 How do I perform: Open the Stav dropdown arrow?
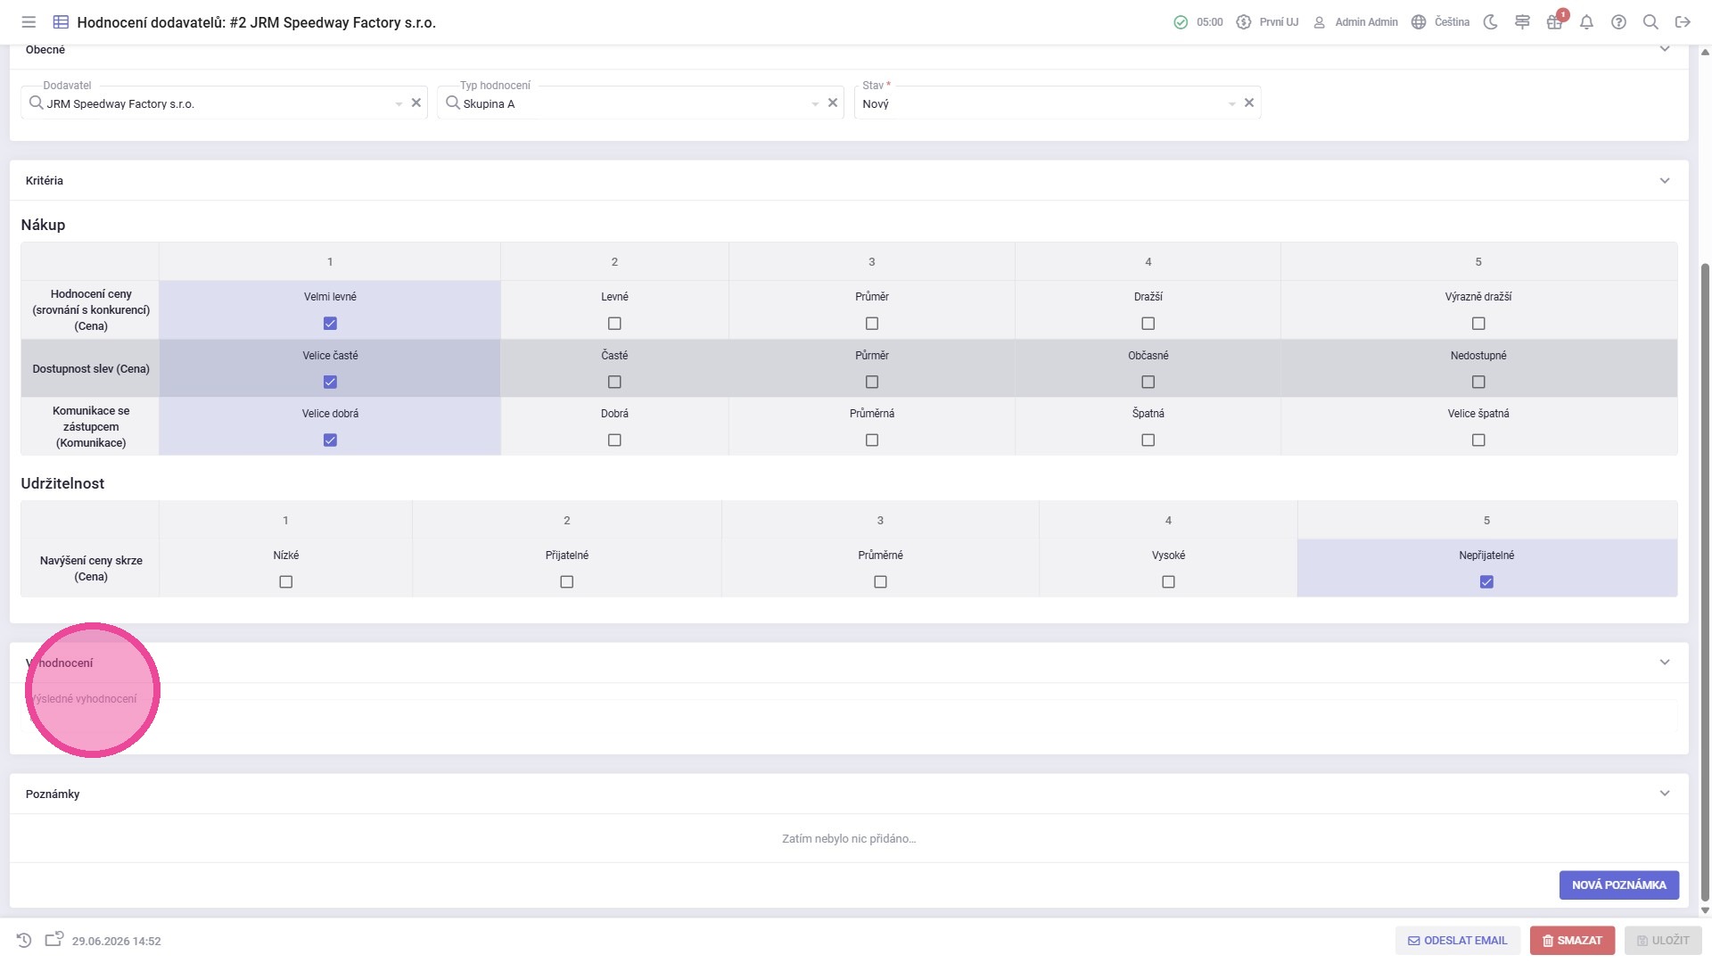pyautogui.click(x=1231, y=104)
